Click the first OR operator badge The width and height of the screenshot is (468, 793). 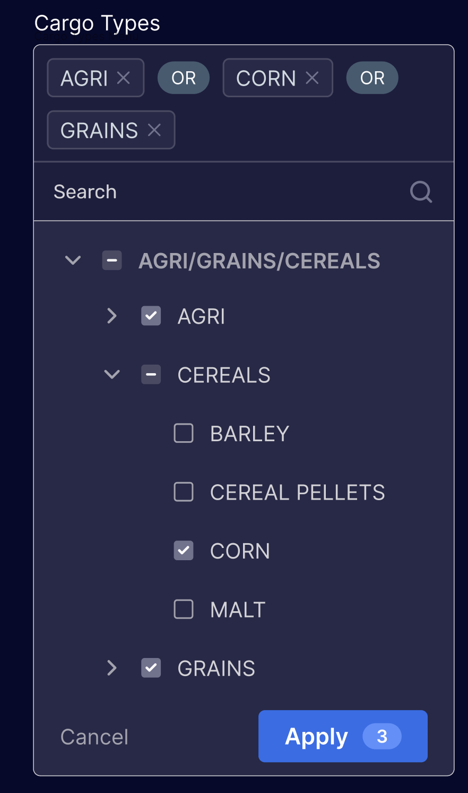tap(184, 78)
